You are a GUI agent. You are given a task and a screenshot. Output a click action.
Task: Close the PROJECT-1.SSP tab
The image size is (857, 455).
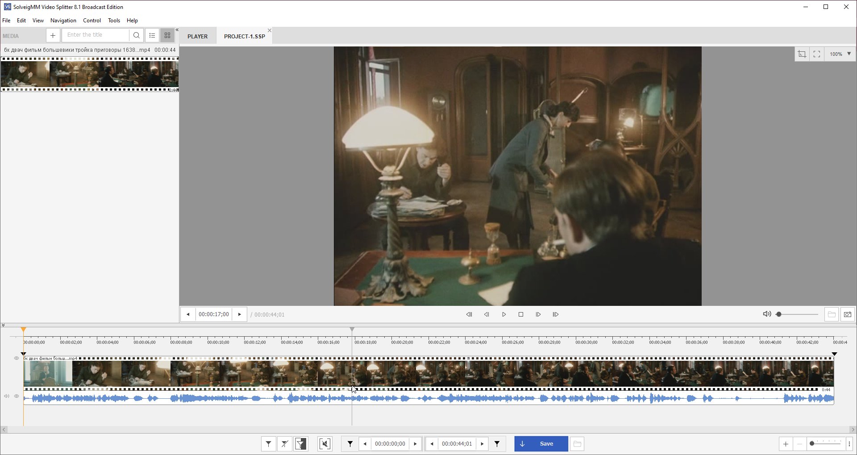tap(270, 30)
